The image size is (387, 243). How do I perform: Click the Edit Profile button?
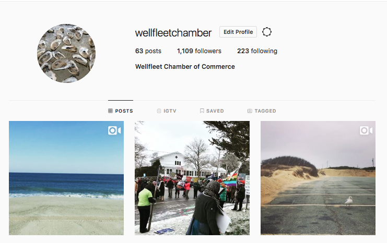[238, 32]
